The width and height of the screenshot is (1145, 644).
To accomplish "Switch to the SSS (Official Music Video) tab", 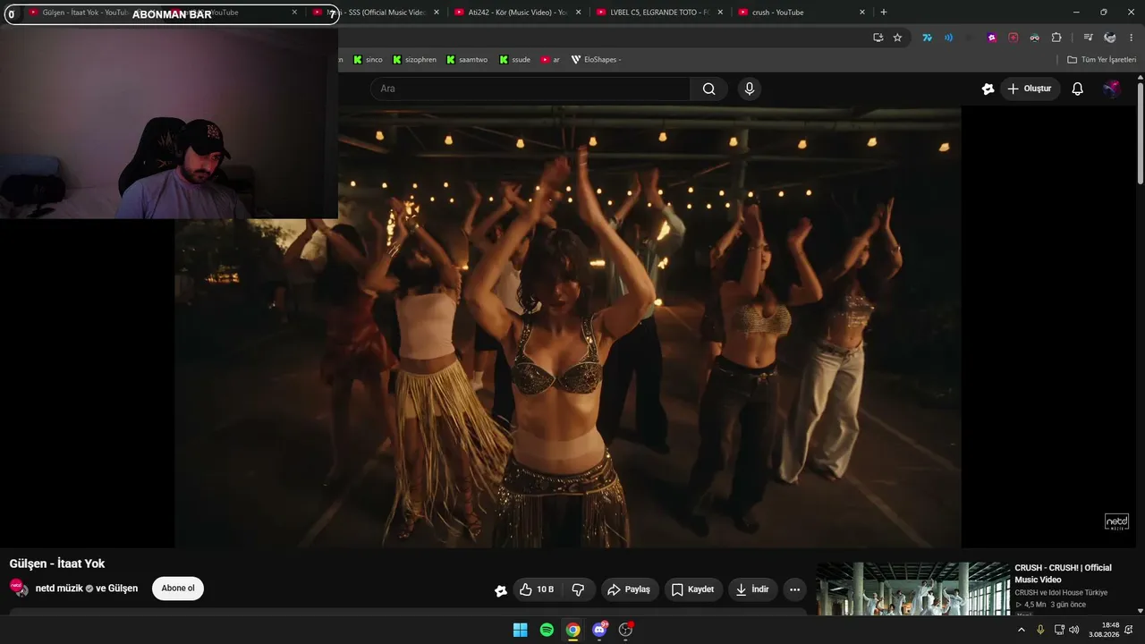I will (x=375, y=13).
